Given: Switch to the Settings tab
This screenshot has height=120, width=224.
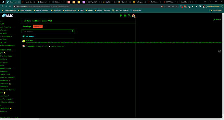Looking at the screenshot, I should pos(27,26).
